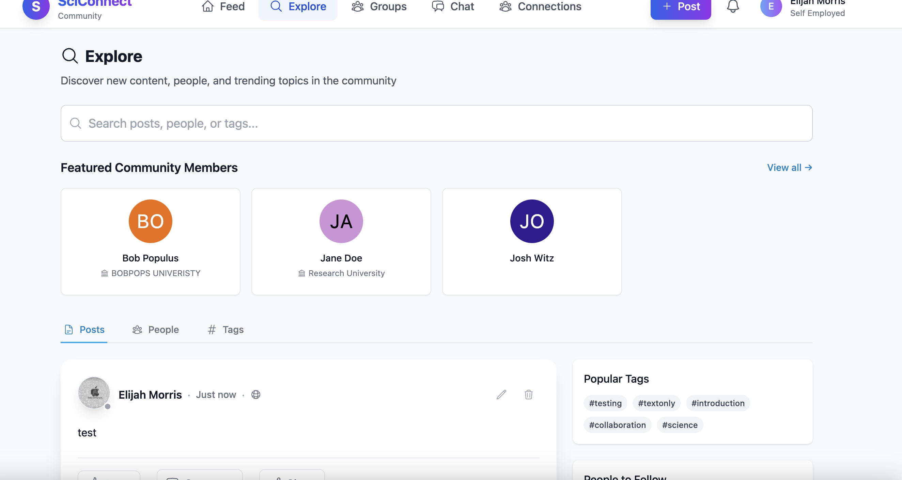The width and height of the screenshot is (902, 480).
Task: Open Jane Doe profile name
Action: pyautogui.click(x=341, y=258)
